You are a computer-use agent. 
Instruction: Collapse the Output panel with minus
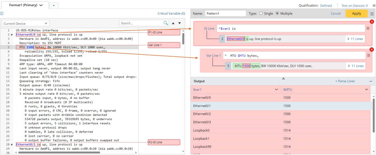(x=371, y=81)
